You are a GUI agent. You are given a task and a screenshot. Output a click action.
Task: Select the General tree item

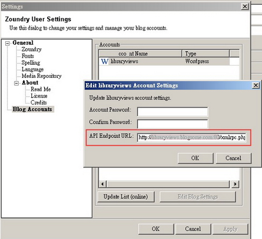coord(23,42)
